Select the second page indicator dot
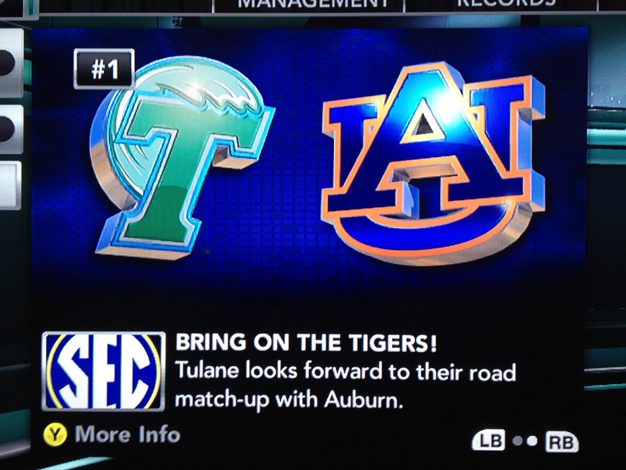This screenshot has height=470, width=626. pos(532,441)
